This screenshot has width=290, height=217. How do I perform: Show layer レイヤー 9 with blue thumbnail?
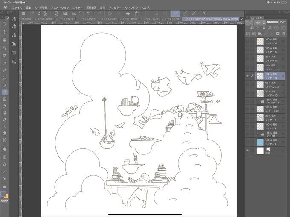tap(247, 142)
